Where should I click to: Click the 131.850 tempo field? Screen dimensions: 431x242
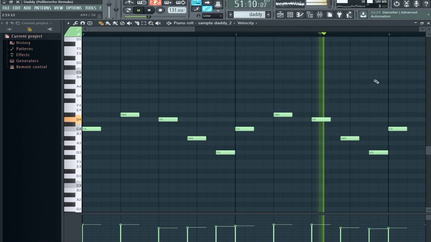click(177, 10)
